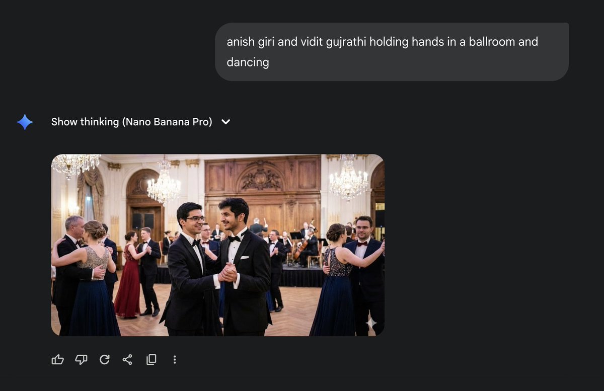Regenerate the response with the redo icon
Screen dimensions: 604x391
pyautogui.click(x=105, y=359)
